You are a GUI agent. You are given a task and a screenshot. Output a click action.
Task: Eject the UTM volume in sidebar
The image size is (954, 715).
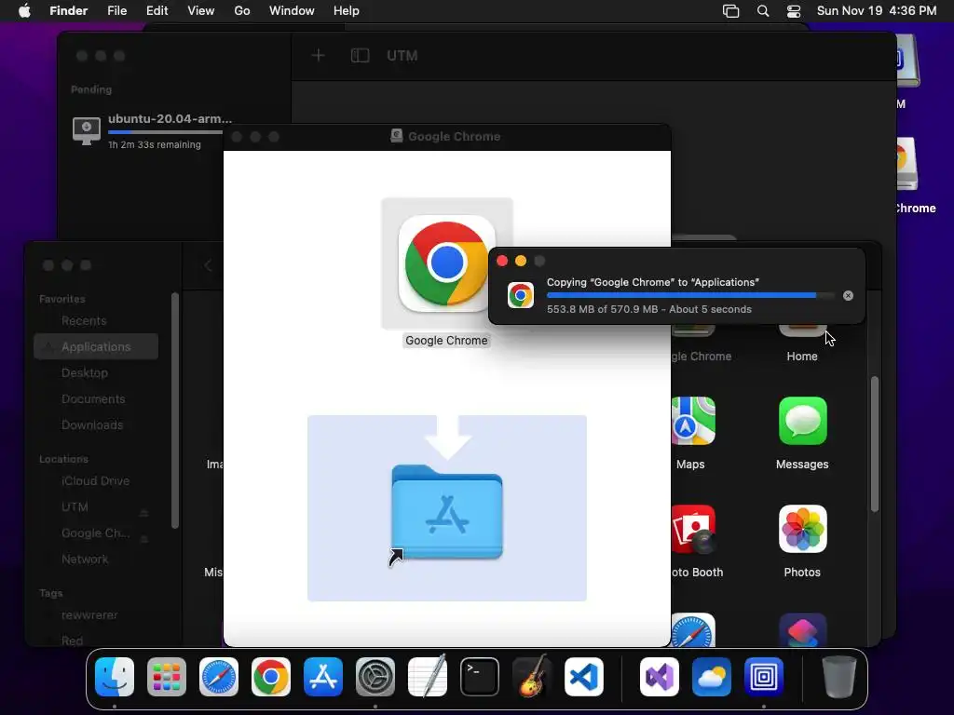(144, 513)
